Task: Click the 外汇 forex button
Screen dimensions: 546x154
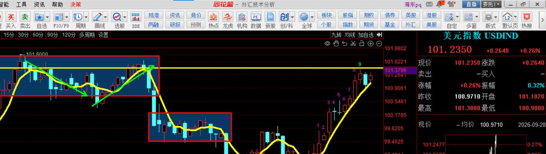Action: [x=410, y=24]
